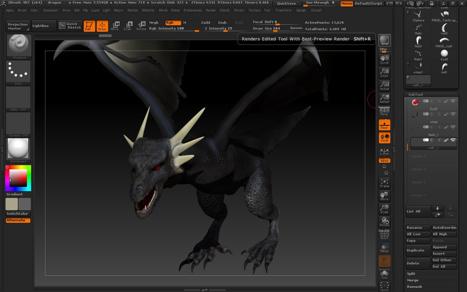Viewport: 467px width, 292px height.
Task: Enable the Zsub sculpt mode
Action: coord(222,23)
